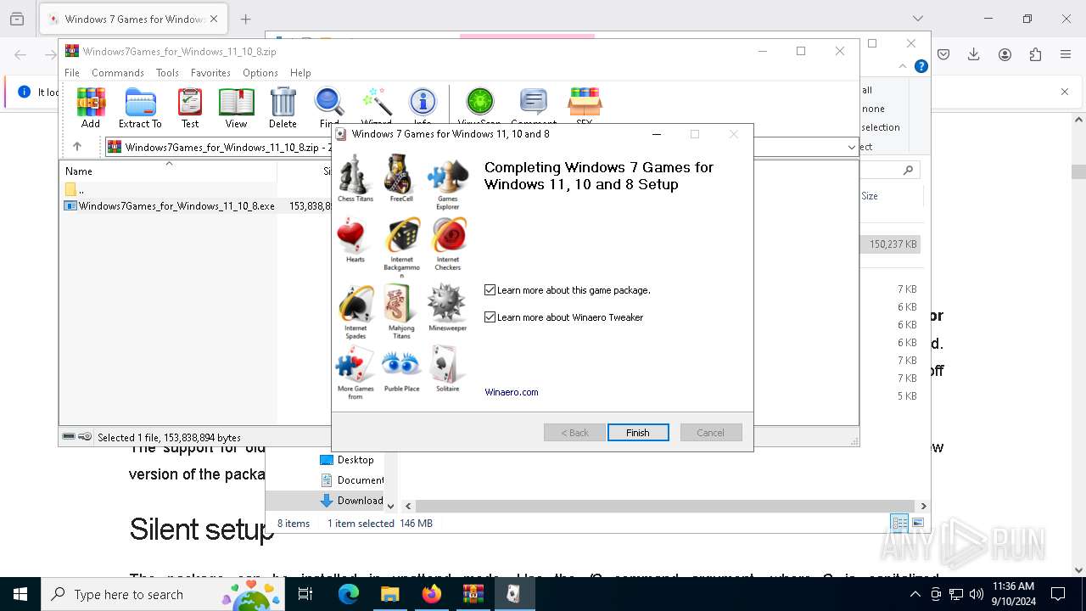Show hidden system tray icons
The width and height of the screenshot is (1086, 611).
click(915, 594)
